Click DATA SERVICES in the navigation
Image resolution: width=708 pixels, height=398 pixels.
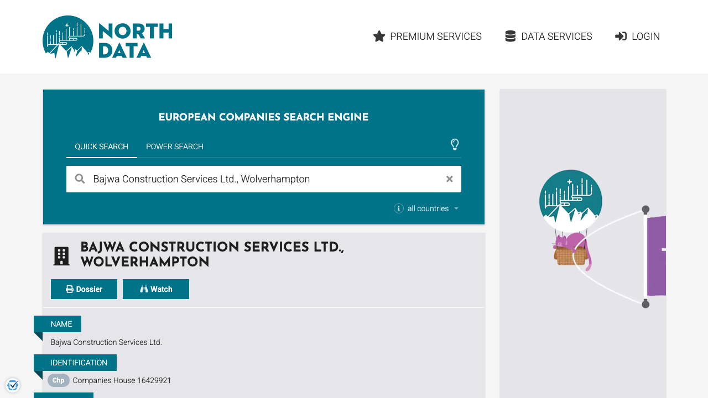click(x=556, y=36)
